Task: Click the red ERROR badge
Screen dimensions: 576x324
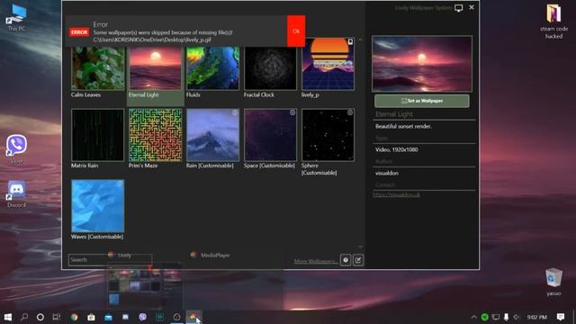Action: tap(79, 32)
